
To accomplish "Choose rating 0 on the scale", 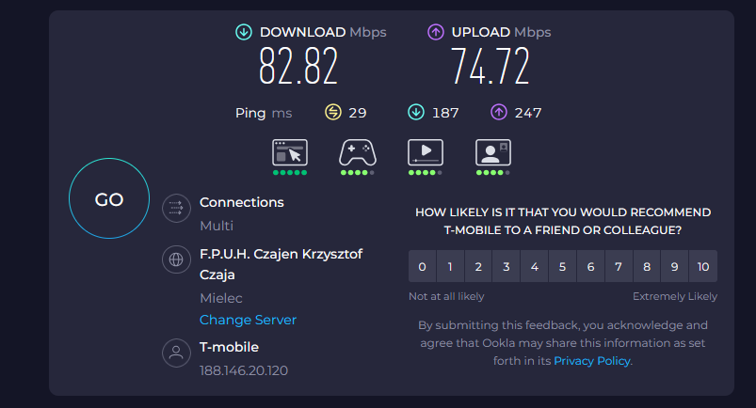I will coord(422,266).
